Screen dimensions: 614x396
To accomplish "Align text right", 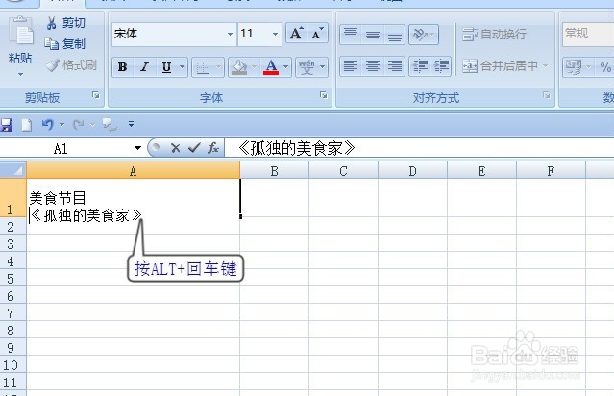I will point(394,65).
